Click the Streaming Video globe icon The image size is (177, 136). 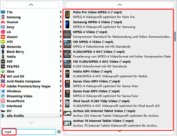[3, 96]
